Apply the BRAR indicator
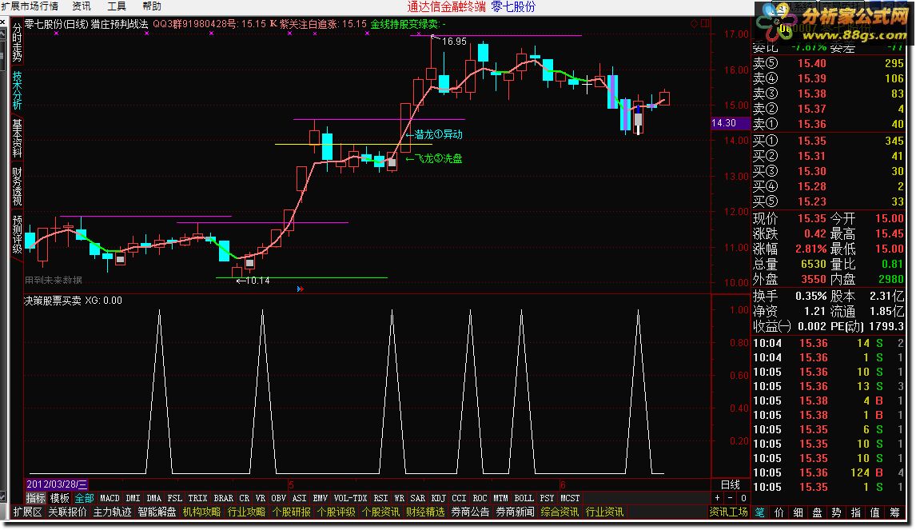 (x=223, y=498)
